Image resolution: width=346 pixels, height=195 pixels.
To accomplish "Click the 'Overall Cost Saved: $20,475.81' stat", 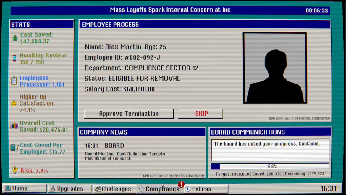I will tap(44, 126).
